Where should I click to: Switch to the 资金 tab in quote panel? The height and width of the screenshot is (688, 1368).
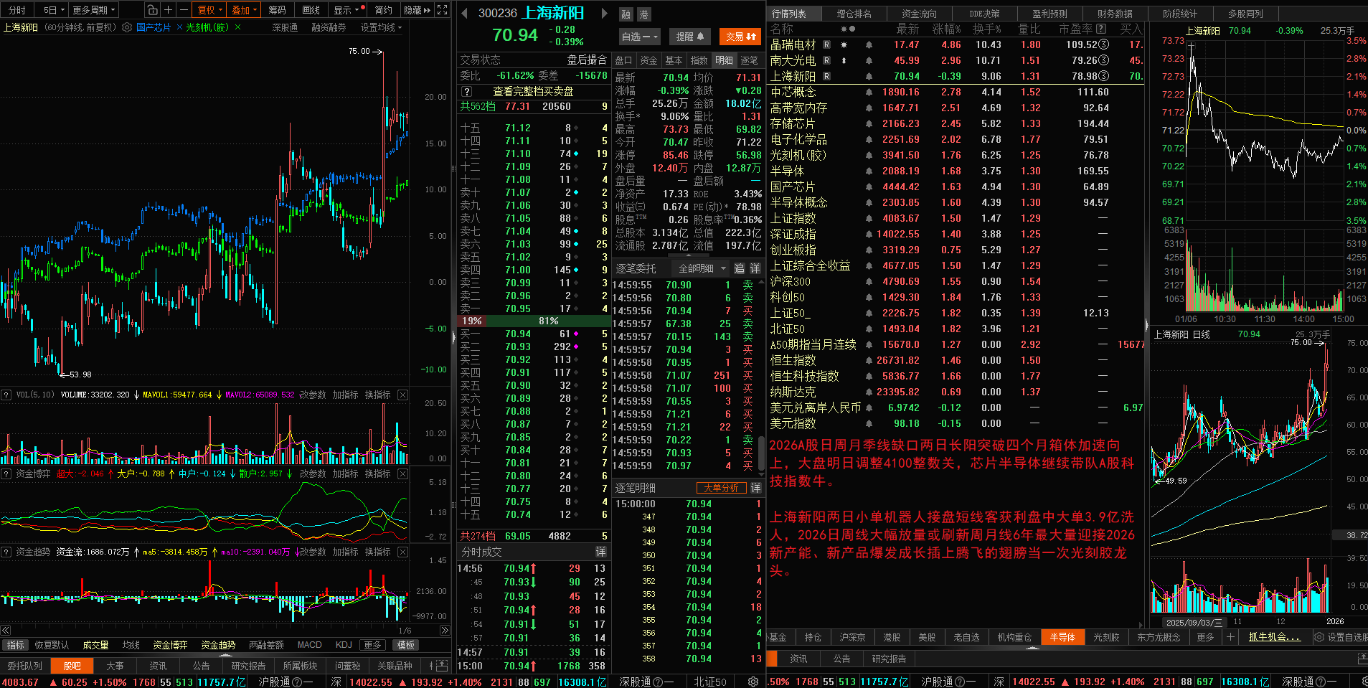point(648,60)
